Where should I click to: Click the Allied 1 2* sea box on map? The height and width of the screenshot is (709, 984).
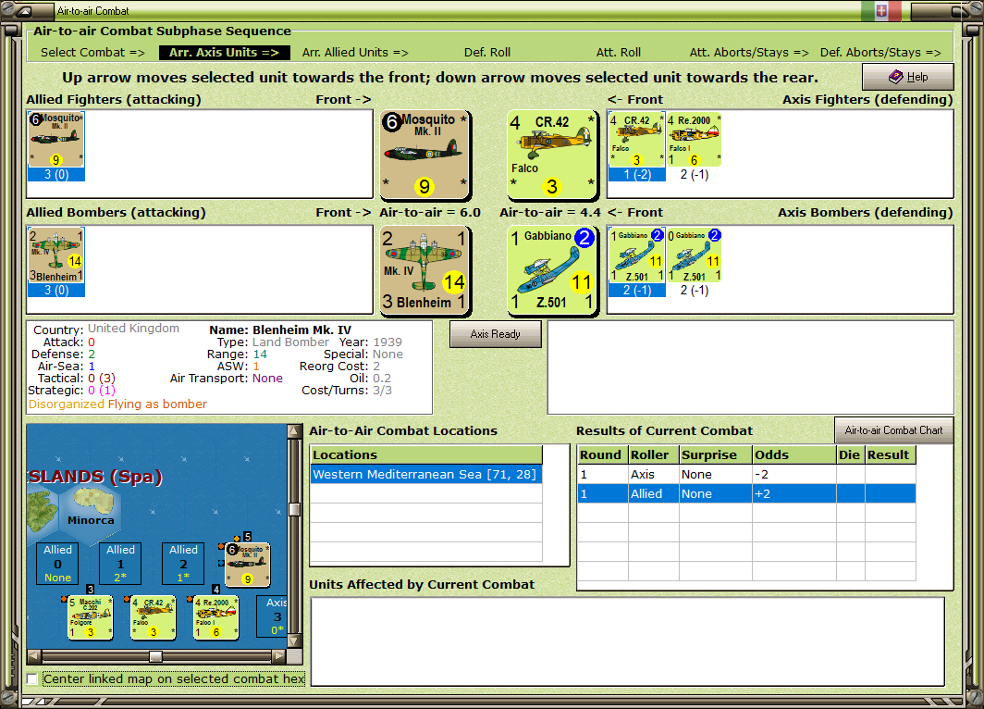(x=120, y=564)
